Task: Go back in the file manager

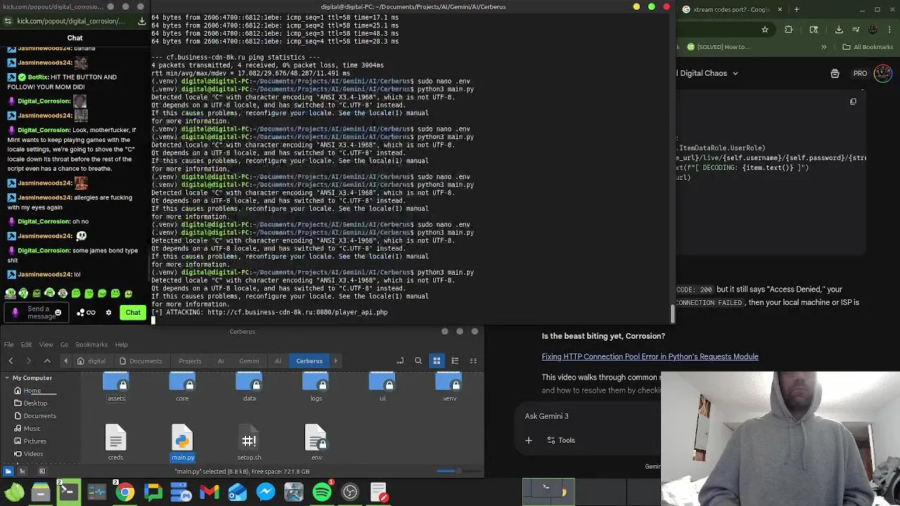Action: pyautogui.click(x=11, y=361)
